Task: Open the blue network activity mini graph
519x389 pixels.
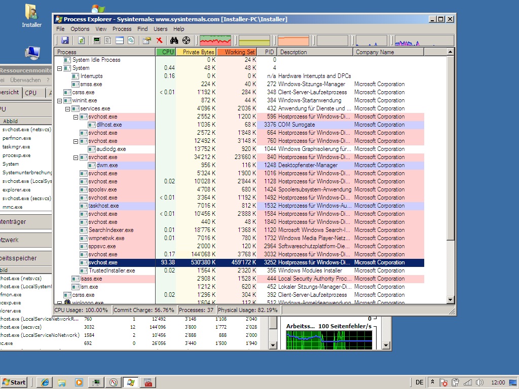Action: click(371, 41)
